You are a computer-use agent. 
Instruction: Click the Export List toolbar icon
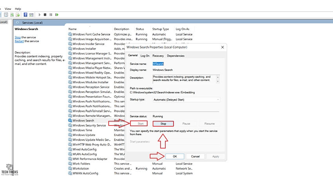[x=18, y=14]
